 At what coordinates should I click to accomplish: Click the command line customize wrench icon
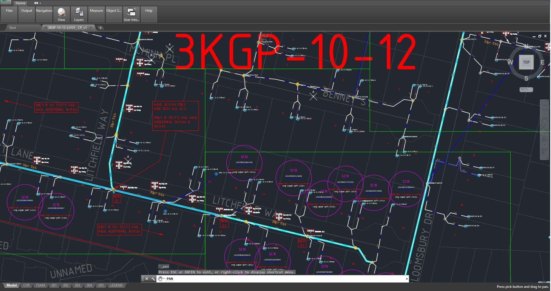[153, 279]
